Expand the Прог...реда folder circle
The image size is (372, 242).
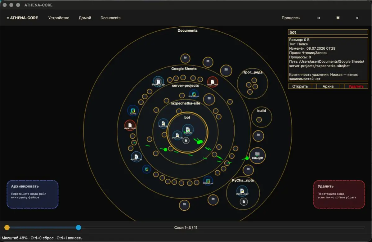[253, 83]
